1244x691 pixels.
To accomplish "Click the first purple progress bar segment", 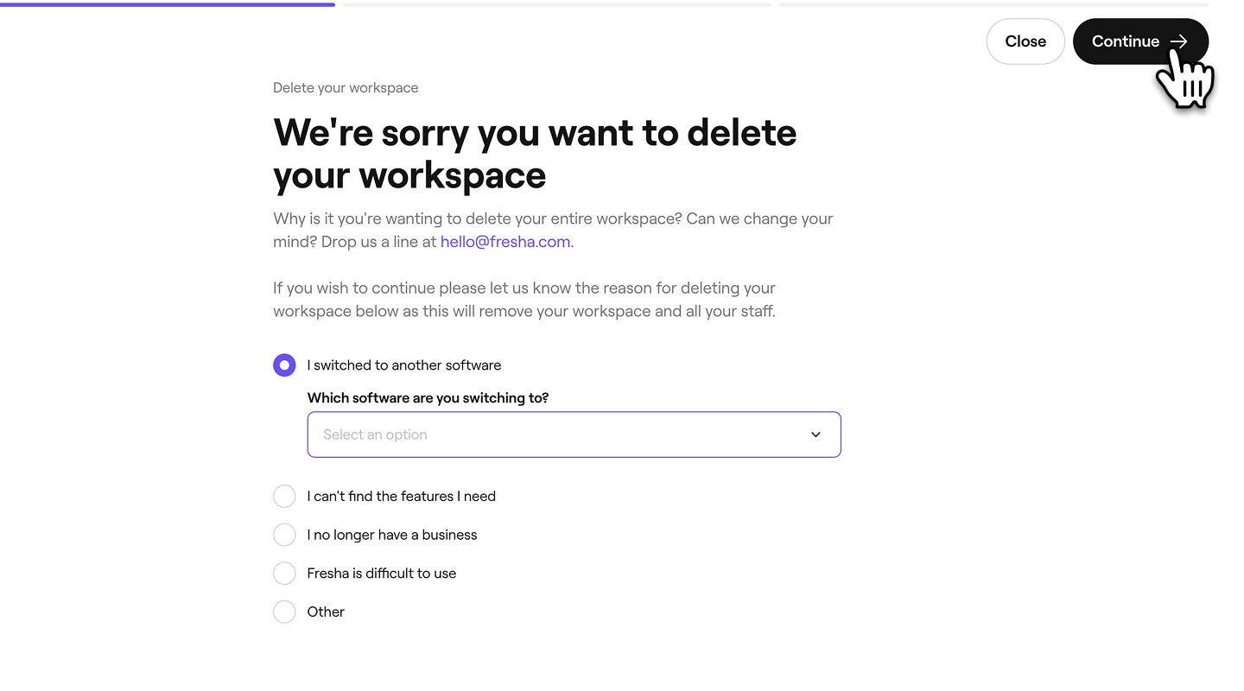I will tap(168, 4).
